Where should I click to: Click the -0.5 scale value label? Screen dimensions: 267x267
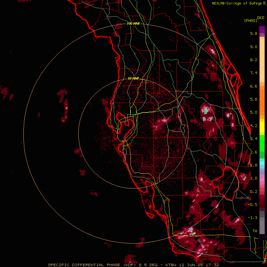tap(252, 205)
